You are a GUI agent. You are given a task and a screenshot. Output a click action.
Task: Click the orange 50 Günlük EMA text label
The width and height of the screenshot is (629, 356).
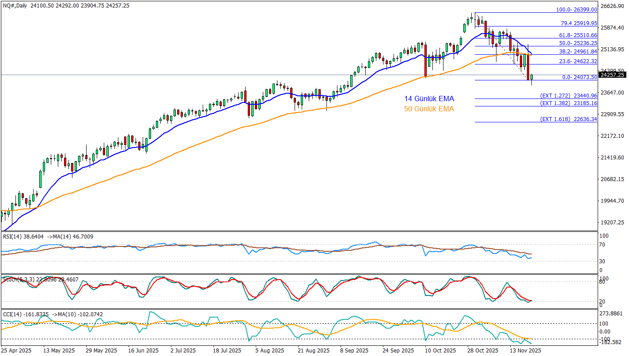click(429, 109)
